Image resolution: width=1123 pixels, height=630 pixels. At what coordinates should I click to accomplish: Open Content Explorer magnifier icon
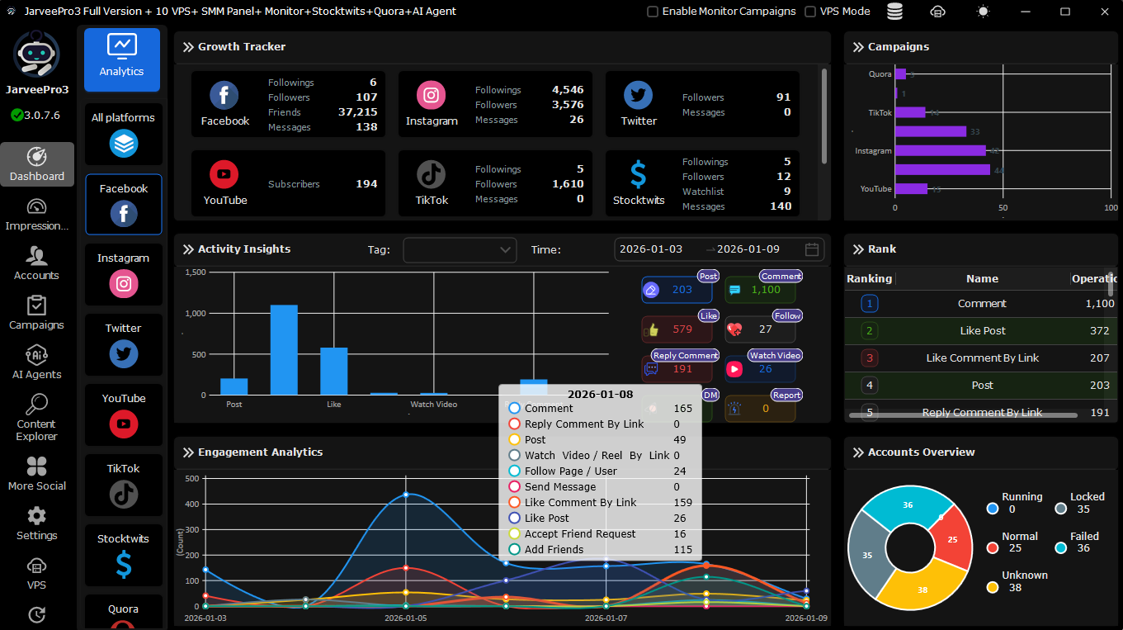(37, 405)
